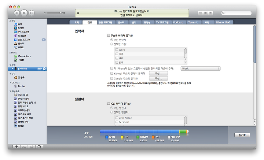
Task: Open 벨소리 ringtones library icon
Action: [16, 44]
